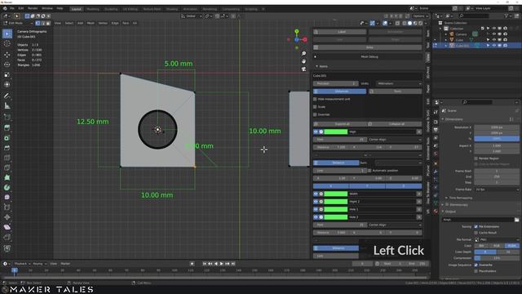The width and height of the screenshot is (522, 294).
Task: Expand the Time Remapping section
Action: pos(446,198)
